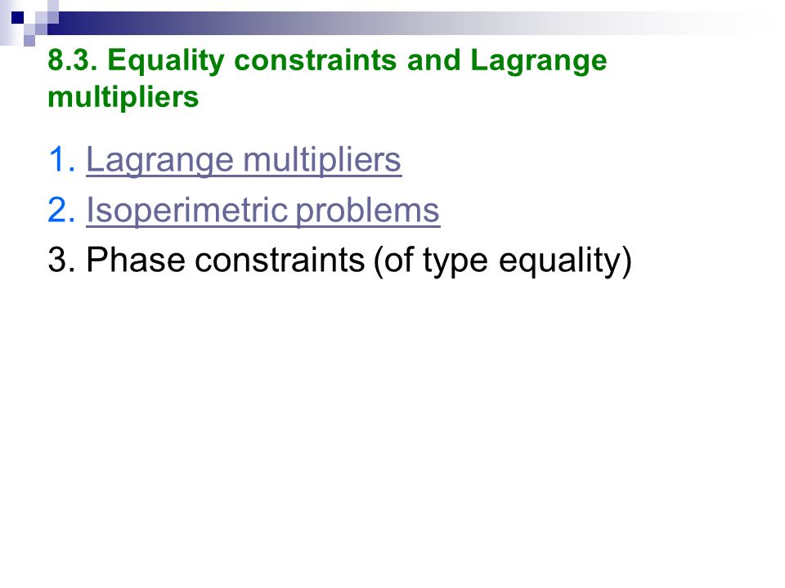Click the word 'problems' in second link
The height and width of the screenshot is (588, 785).
[x=367, y=211]
